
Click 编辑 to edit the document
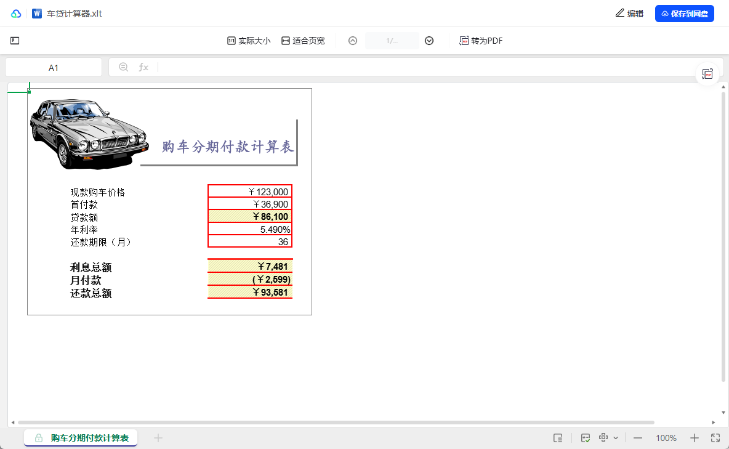point(629,14)
